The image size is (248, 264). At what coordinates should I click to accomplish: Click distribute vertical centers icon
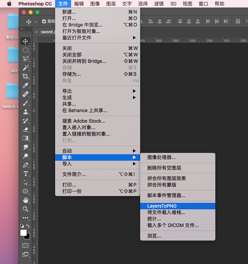189,21
